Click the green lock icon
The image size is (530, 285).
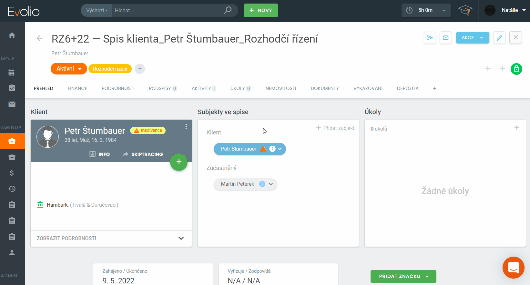tap(516, 69)
